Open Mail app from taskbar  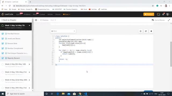(x=69, y=94)
